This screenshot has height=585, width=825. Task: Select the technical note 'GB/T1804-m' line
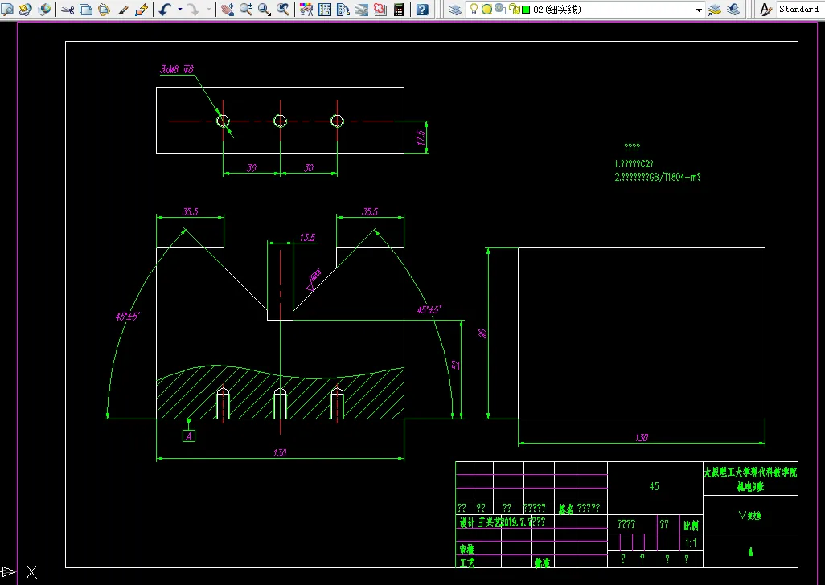tap(658, 177)
